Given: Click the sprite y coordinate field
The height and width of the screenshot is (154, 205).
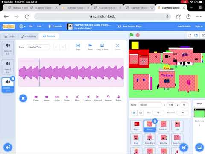Looking at the screenshot, I should point(184,105).
